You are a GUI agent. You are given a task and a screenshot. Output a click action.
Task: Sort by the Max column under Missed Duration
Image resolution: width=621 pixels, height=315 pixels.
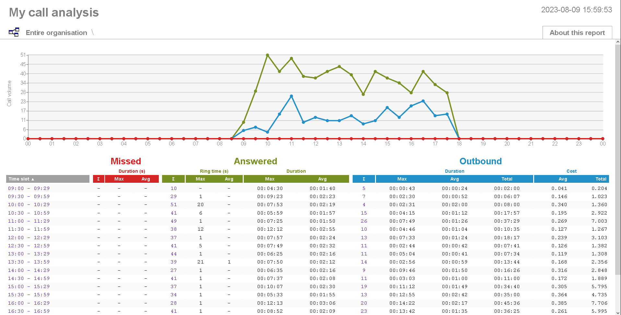(119, 179)
